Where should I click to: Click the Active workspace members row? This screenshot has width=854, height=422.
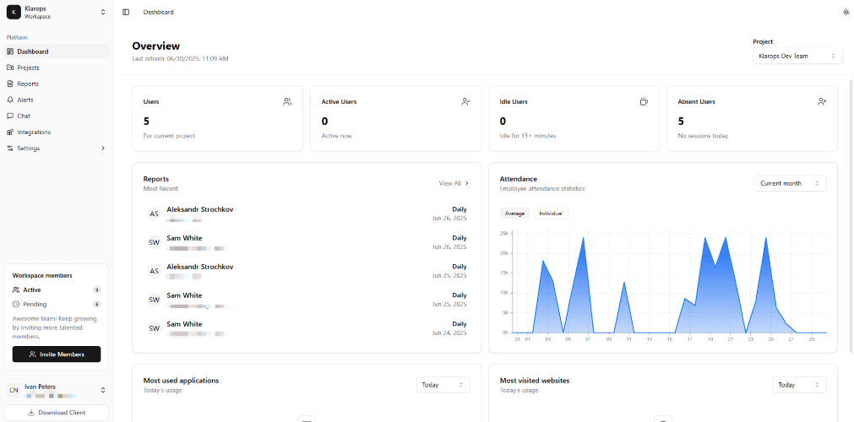[57, 289]
